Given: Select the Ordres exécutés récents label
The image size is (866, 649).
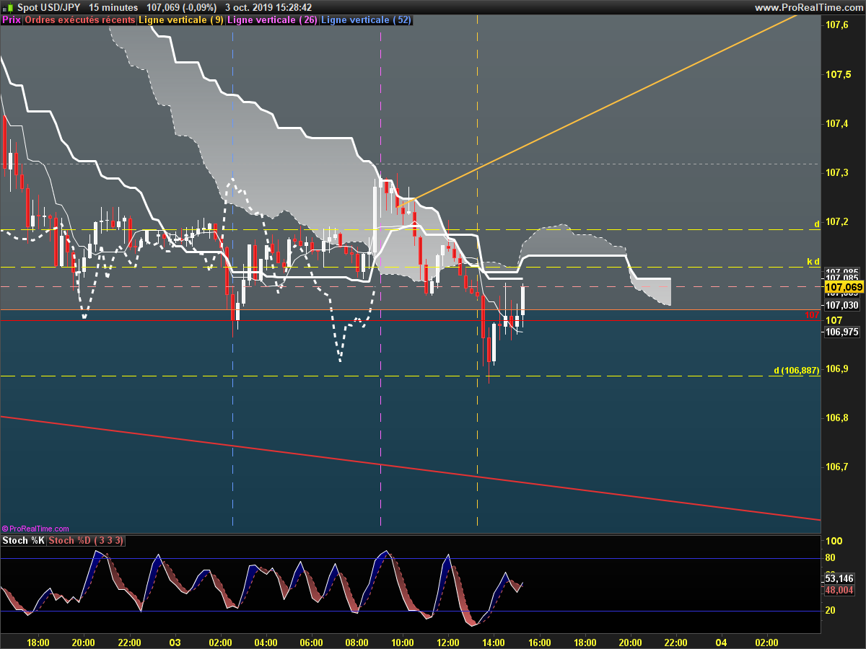Looking at the screenshot, I should pyautogui.click(x=79, y=20).
